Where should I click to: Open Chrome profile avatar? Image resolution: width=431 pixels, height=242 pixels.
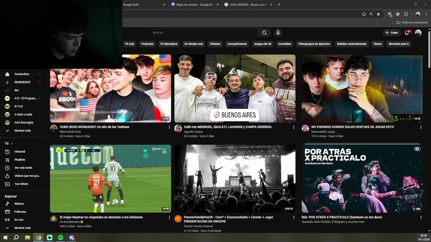coord(418,14)
